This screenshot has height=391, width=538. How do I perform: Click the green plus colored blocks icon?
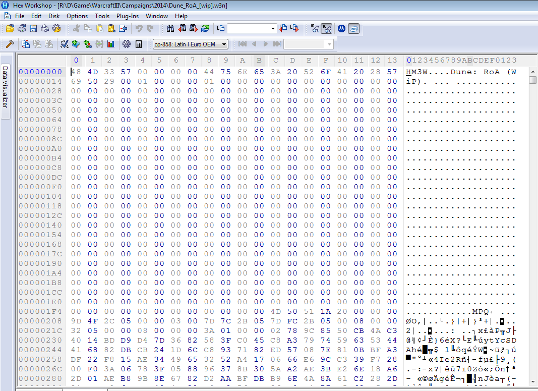pos(88,44)
